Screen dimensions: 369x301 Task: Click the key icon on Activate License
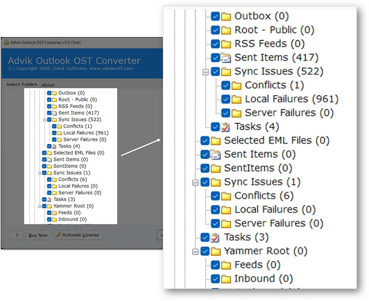pos(58,235)
